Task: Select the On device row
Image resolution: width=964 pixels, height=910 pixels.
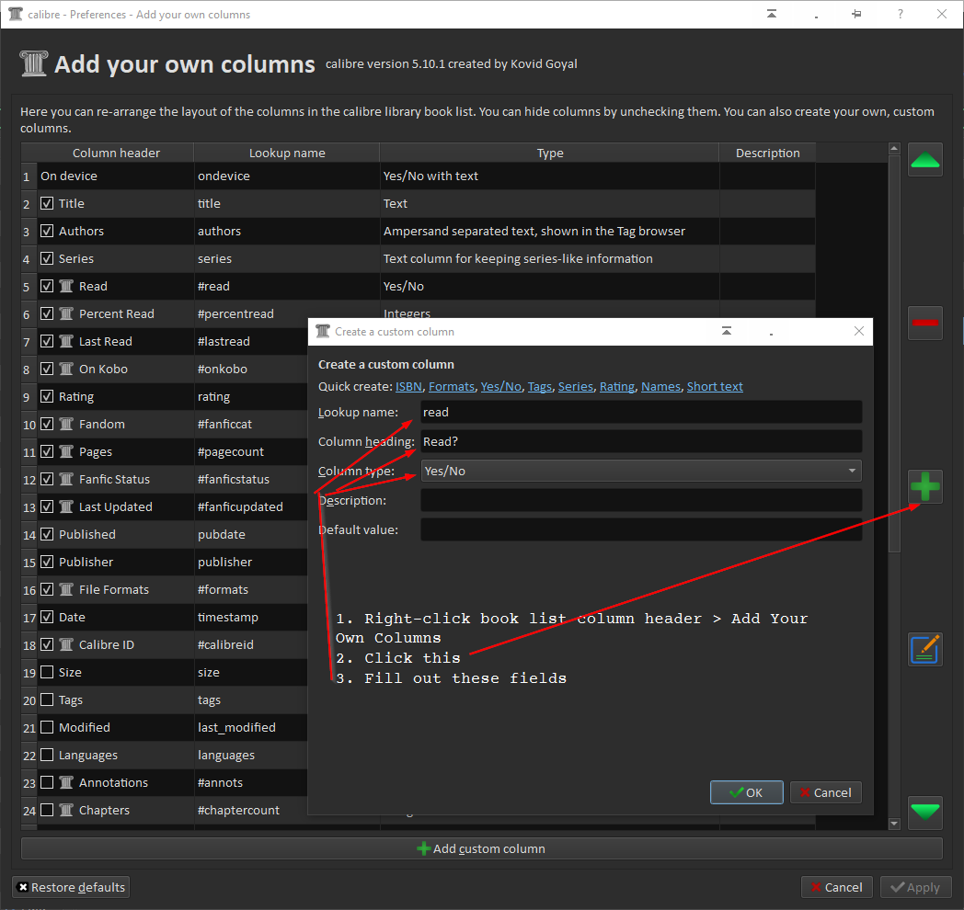Action: click(418, 176)
